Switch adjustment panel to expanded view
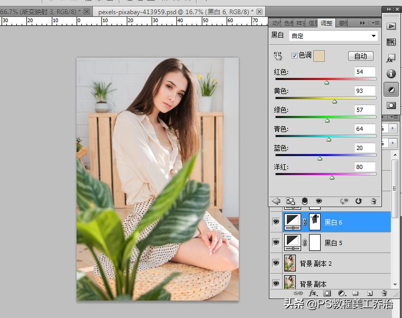 [x=291, y=201]
